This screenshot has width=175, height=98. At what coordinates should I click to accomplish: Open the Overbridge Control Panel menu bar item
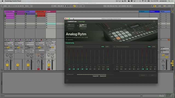pos(13,1)
